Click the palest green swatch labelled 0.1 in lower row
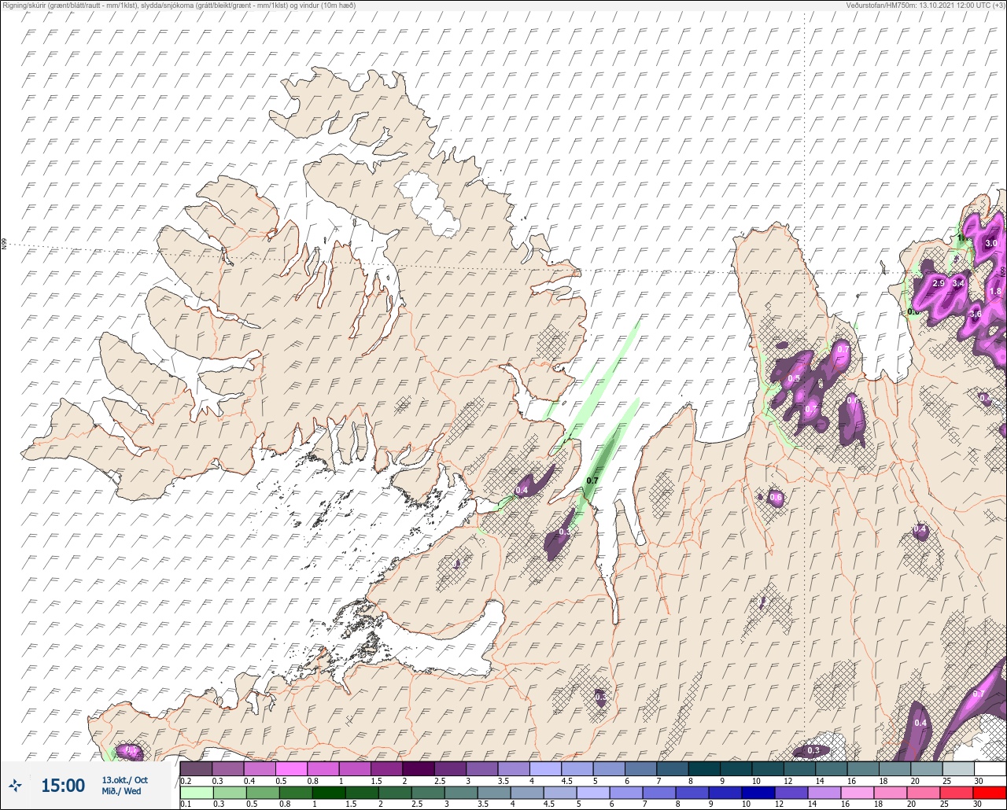Viewport: 1007px width, 810px height. (x=196, y=793)
